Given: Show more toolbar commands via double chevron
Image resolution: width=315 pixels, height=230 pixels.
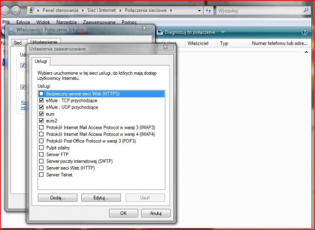Looking at the screenshot, I should click(x=223, y=32).
